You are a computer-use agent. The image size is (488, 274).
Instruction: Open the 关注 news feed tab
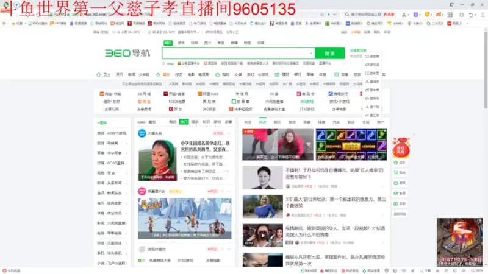[248, 122]
